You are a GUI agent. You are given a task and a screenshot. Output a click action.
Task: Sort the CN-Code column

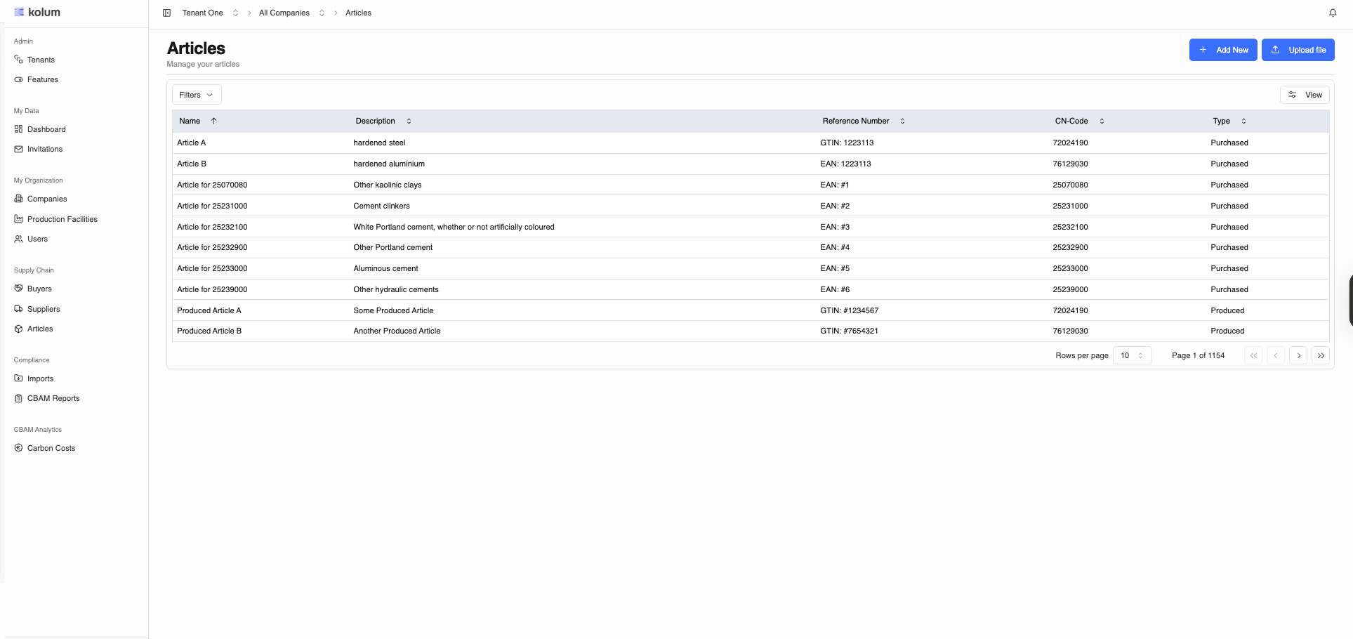[1102, 121]
